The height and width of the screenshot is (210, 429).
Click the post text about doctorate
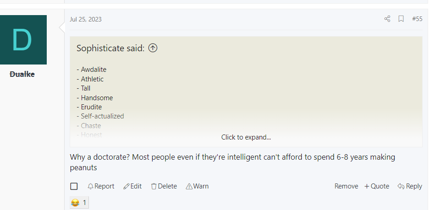232,162
